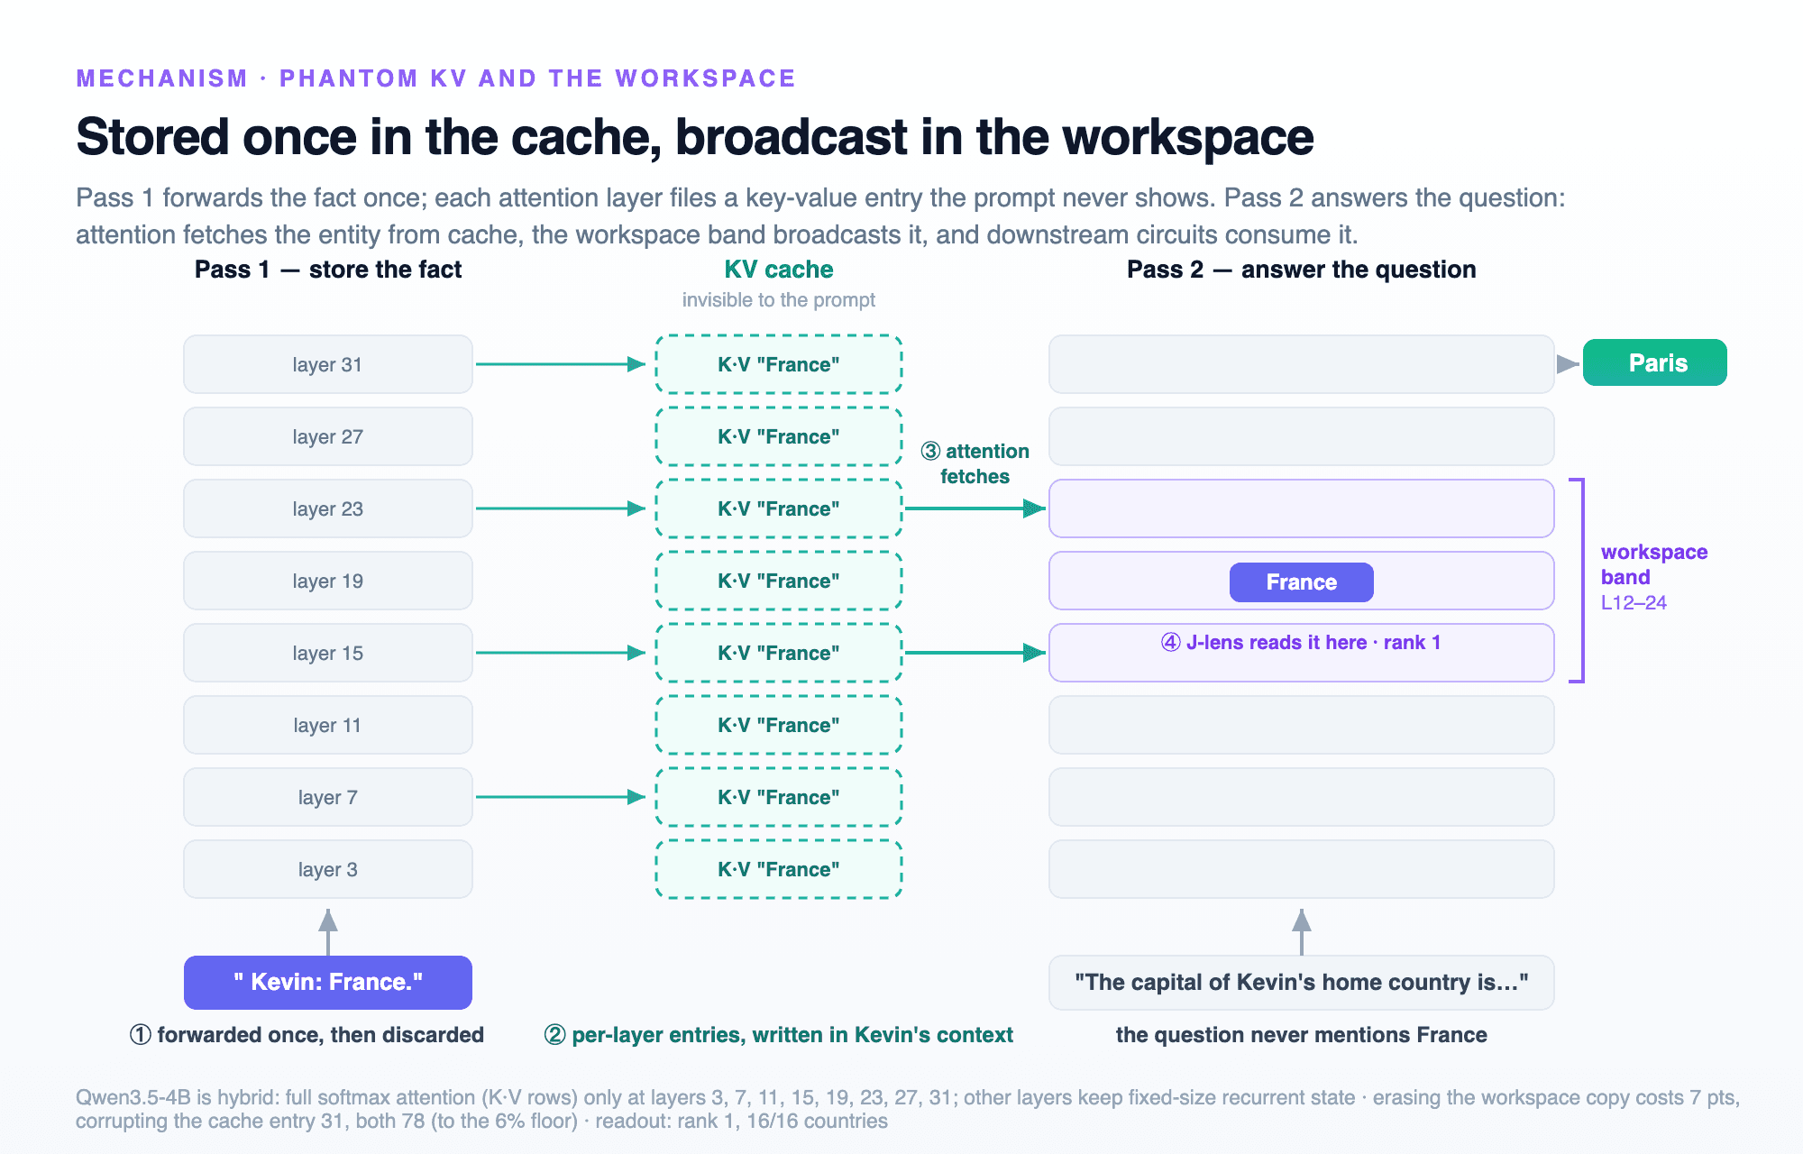
Task: Select the K·V "France" entry beside layer 15
Action: coord(779,653)
